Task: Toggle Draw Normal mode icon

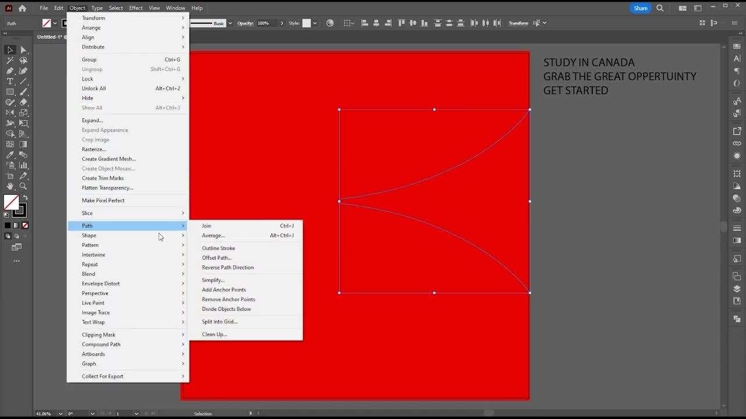Action: [x=8, y=236]
